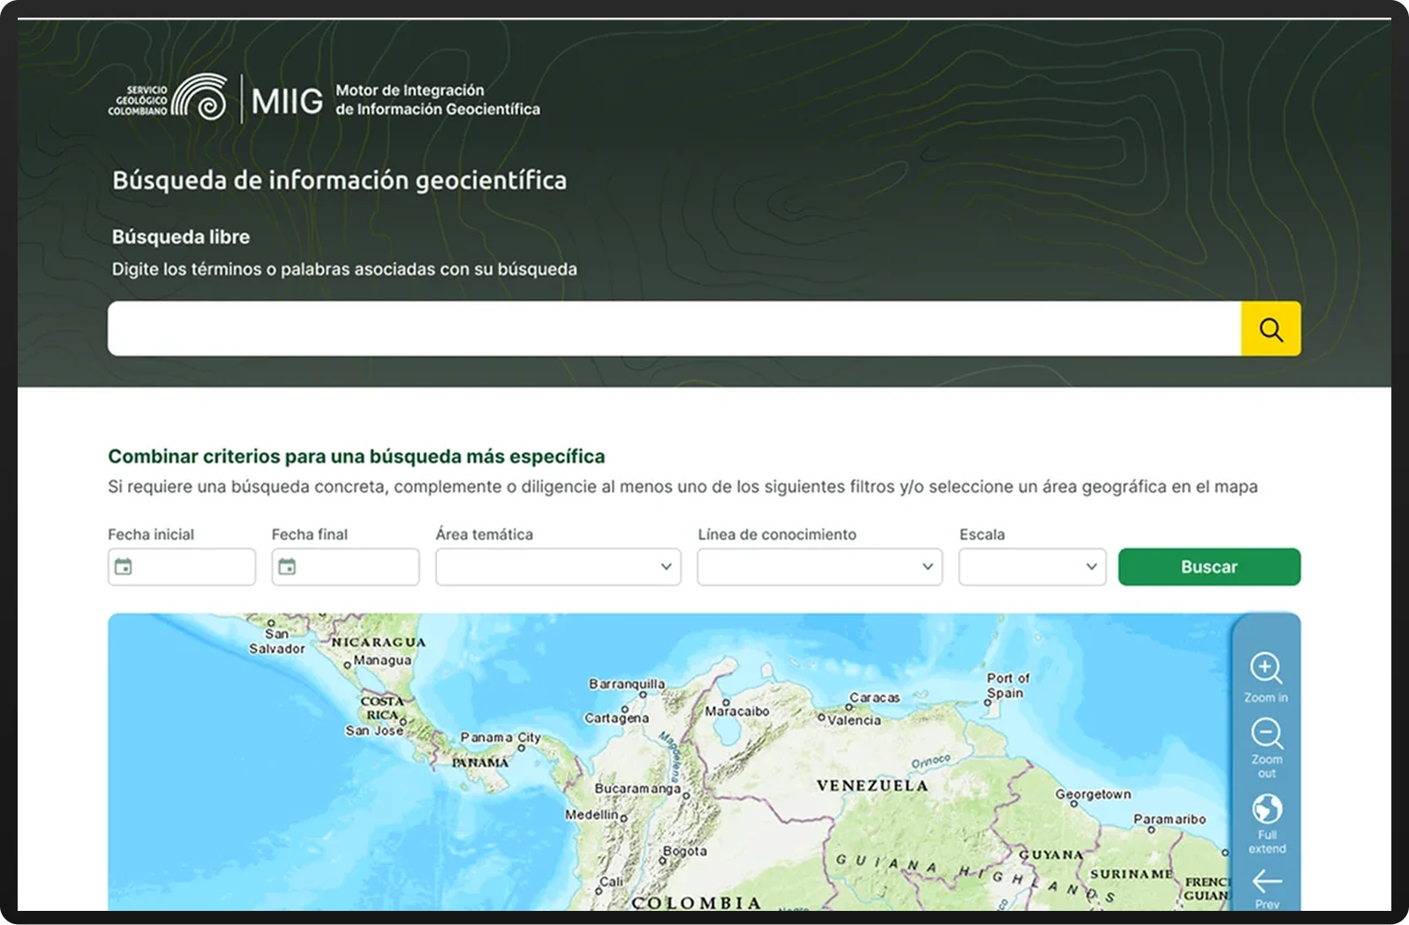Click the MIIG logo text

(x=287, y=102)
